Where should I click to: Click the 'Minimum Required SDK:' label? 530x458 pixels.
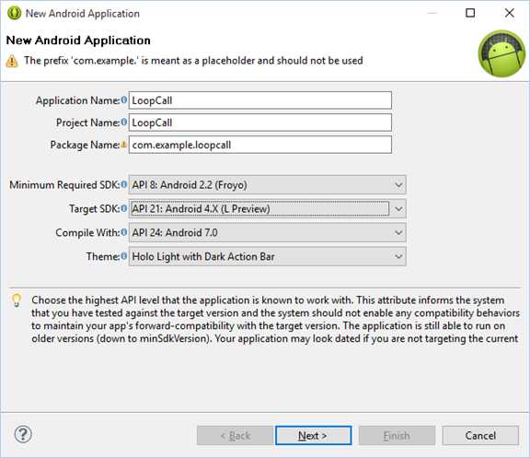(x=64, y=185)
